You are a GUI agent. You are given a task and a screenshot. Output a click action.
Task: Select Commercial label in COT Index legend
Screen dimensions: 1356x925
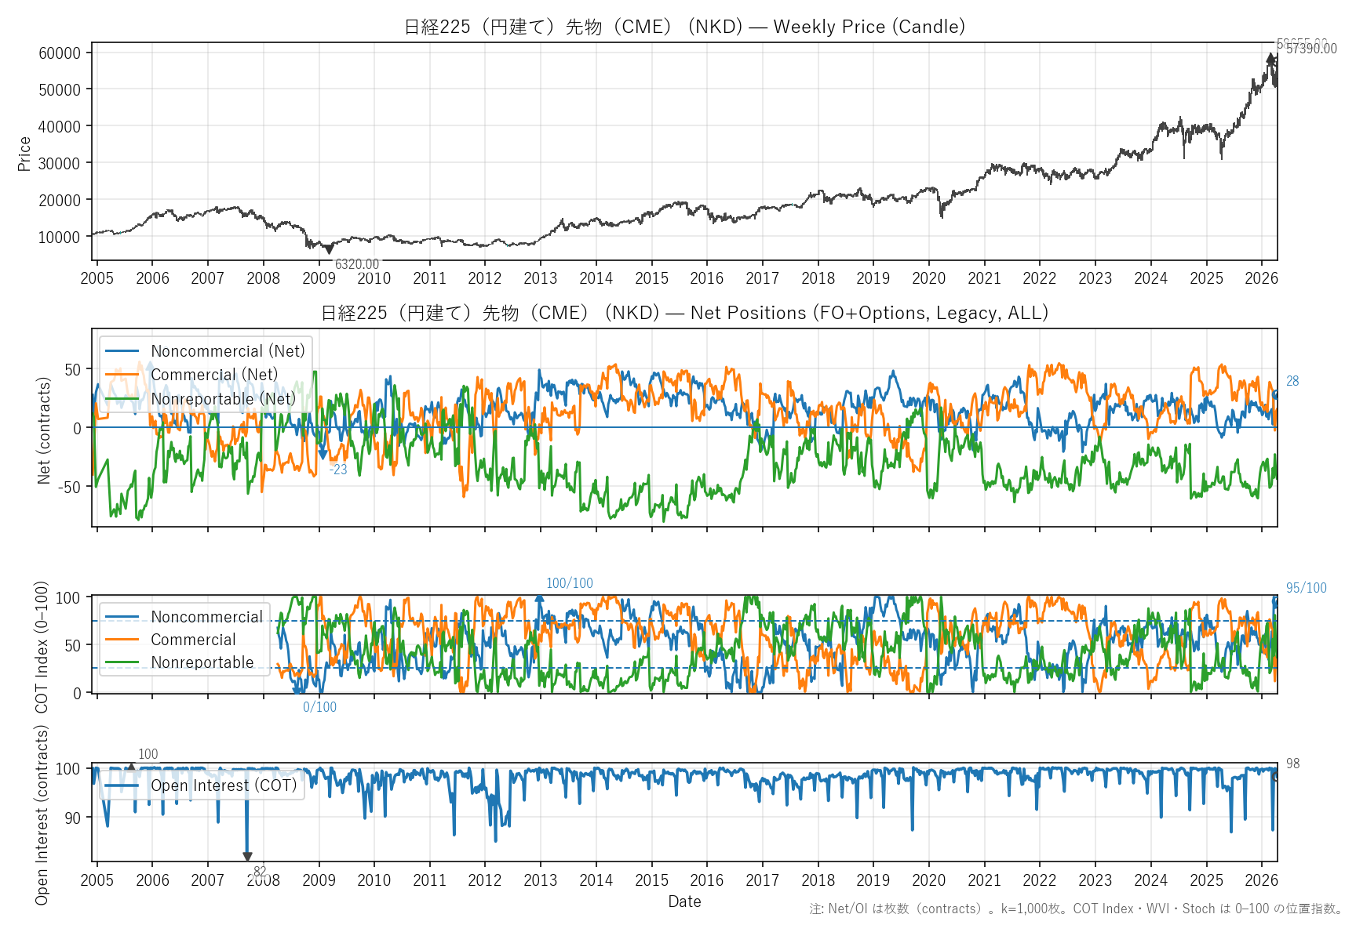tap(193, 640)
